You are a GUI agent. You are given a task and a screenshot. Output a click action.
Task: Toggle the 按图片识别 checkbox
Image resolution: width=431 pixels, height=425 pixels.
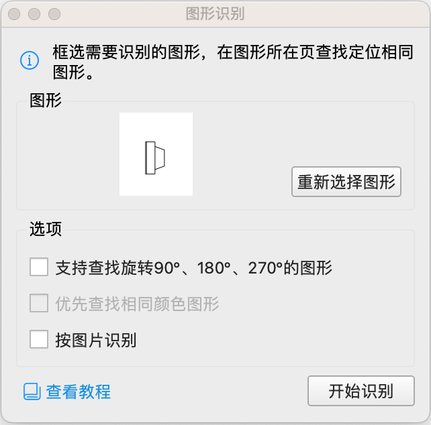(39, 340)
